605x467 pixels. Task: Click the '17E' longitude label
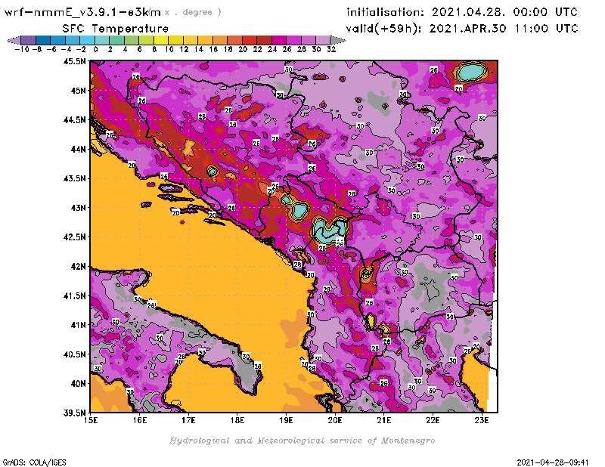(188, 420)
